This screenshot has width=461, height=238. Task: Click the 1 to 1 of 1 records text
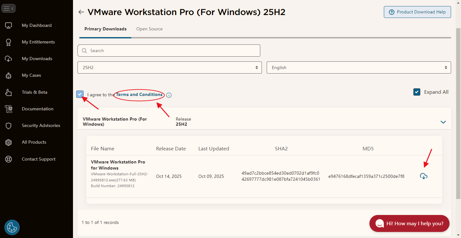click(x=100, y=222)
